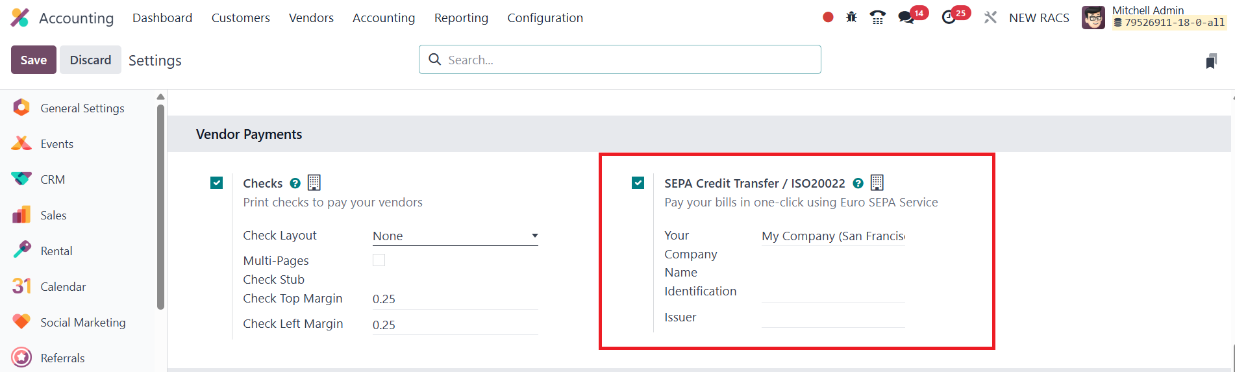Click the wrench tools icon
1235x372 pixels.
point(990,18)
